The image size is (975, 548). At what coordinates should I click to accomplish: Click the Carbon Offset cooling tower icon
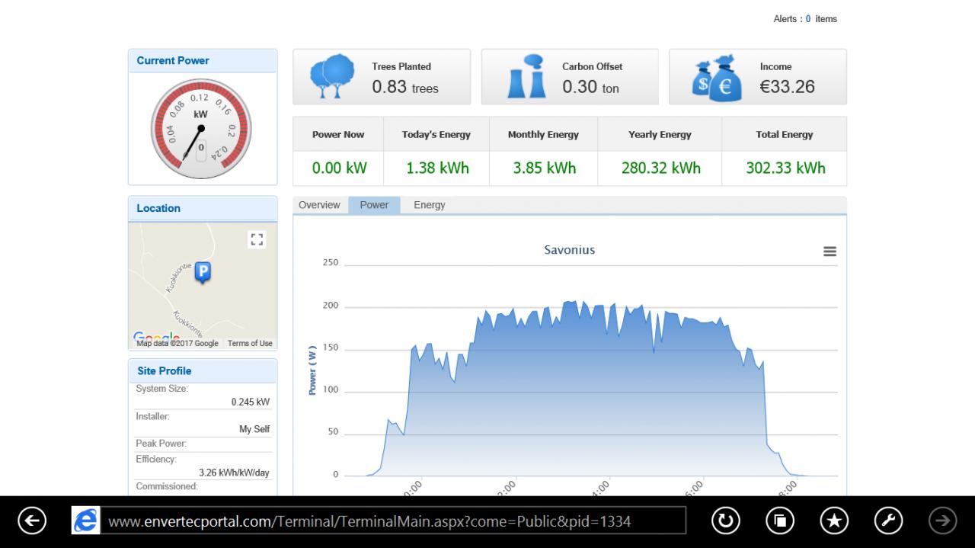(526, 76)
